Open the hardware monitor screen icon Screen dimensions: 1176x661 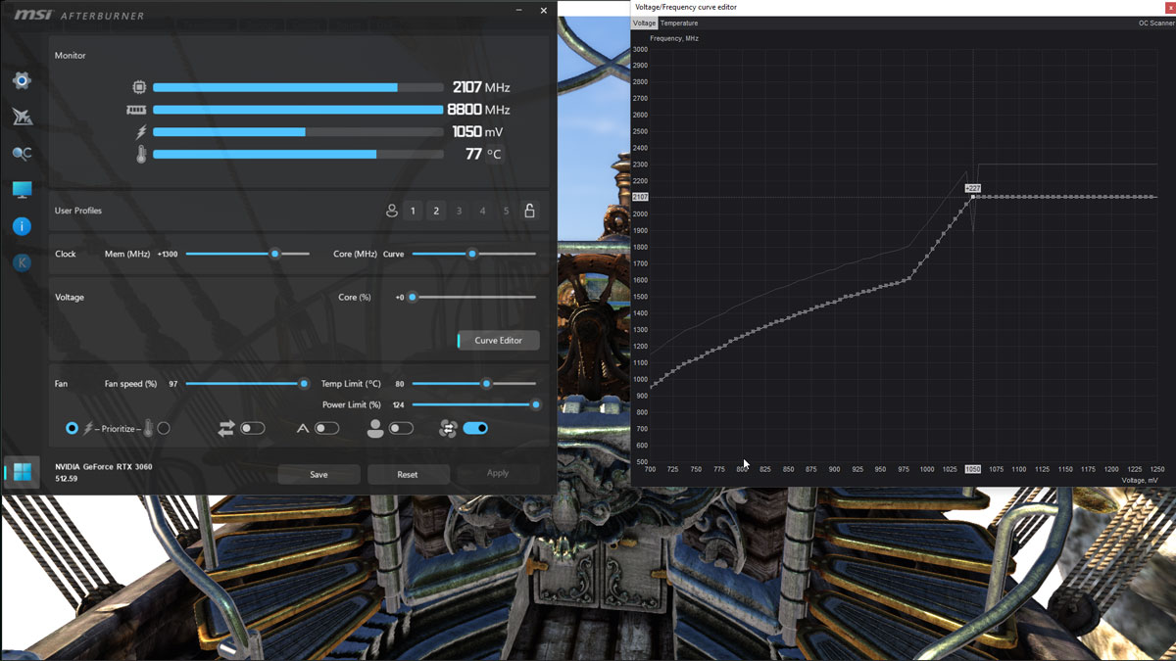pos(22,189)
